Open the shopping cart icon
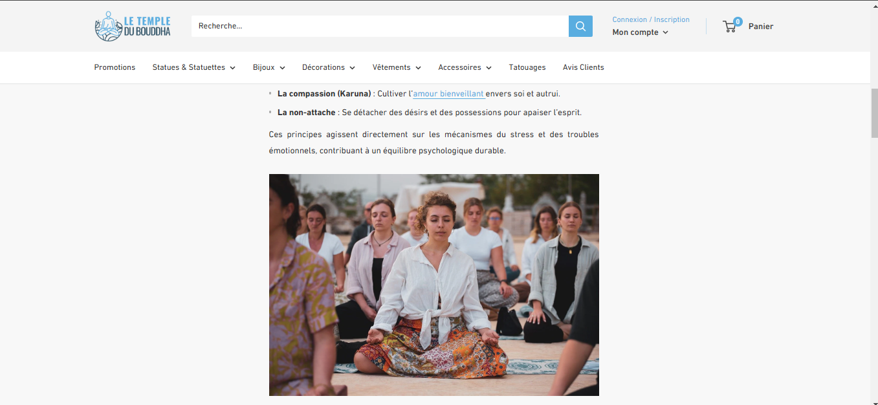 731,26
